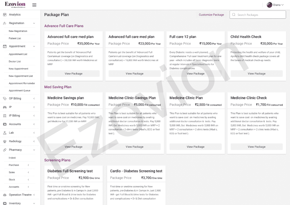The width and height of the screenshot is (290, 205).
Task: Click the Appointment calendar icon
Action: point(5,46)
